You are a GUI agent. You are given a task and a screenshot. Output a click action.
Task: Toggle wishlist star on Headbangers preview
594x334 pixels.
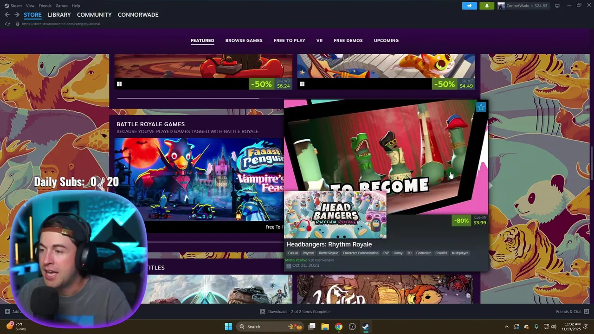481,107
